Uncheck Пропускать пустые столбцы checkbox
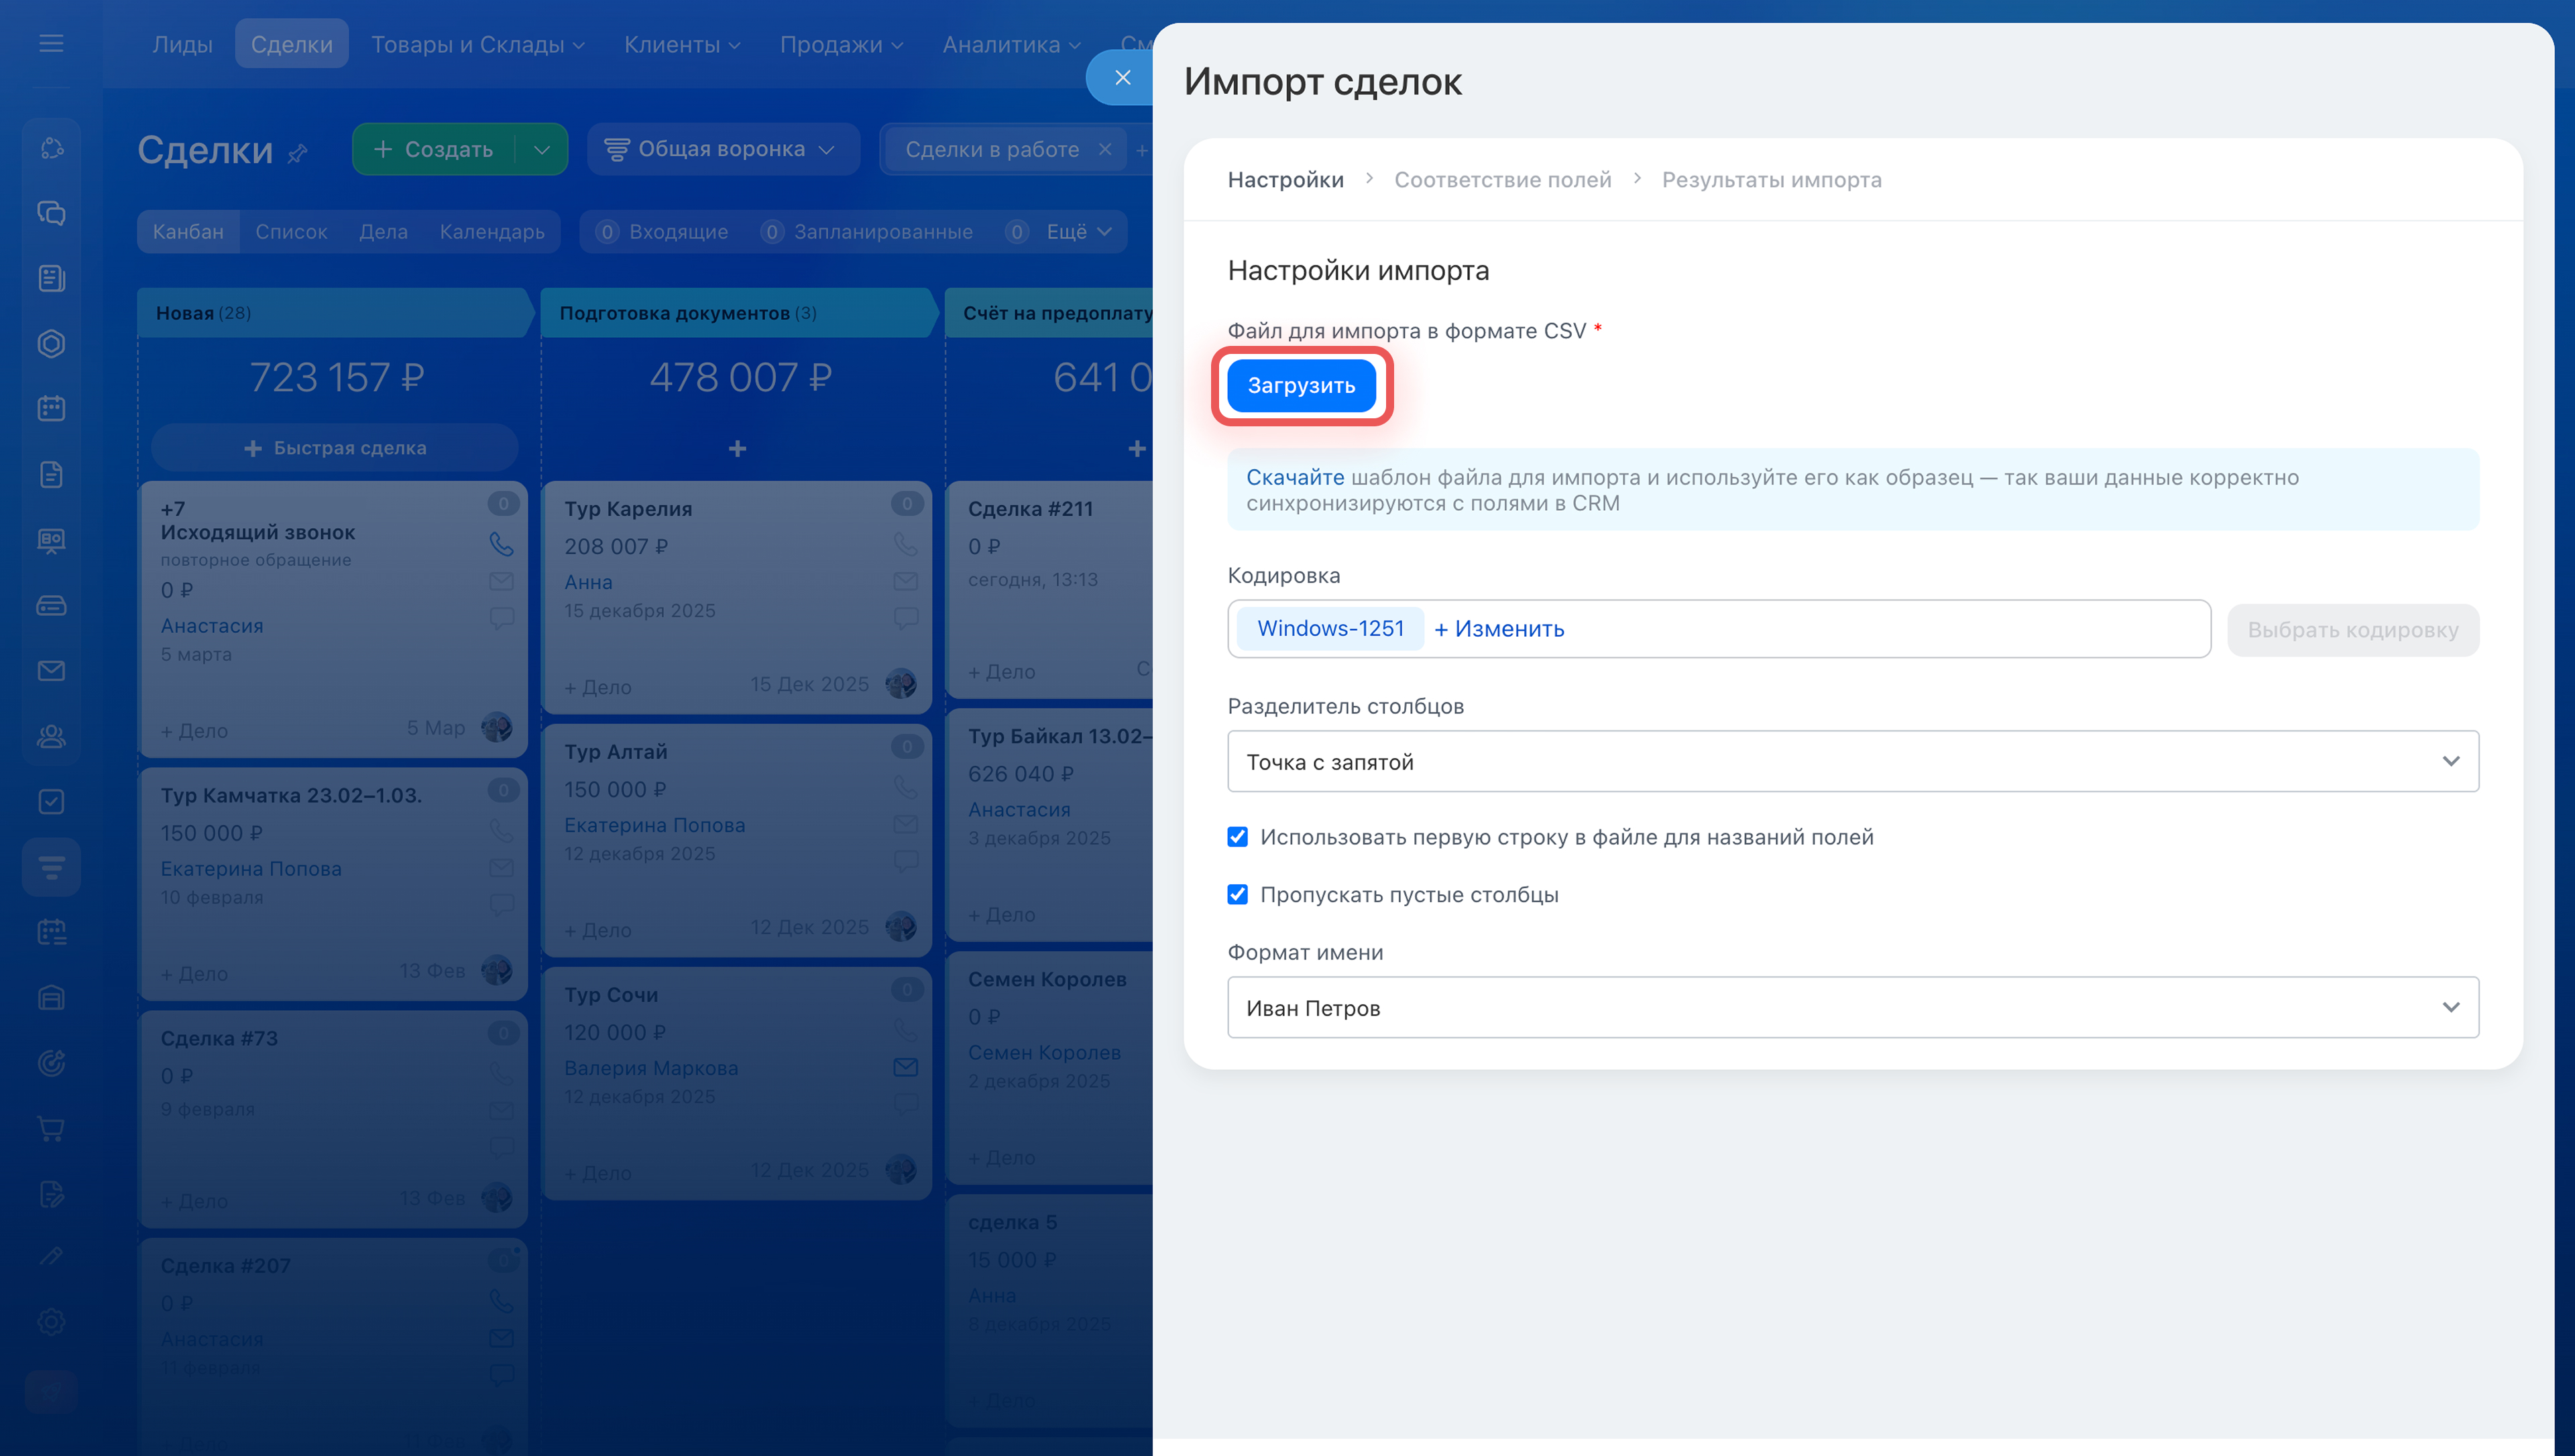The width and height of the screenshot is (2575, 1456). (x=1237, y=895)
